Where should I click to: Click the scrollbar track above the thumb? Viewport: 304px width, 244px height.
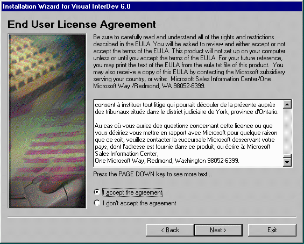287,131
